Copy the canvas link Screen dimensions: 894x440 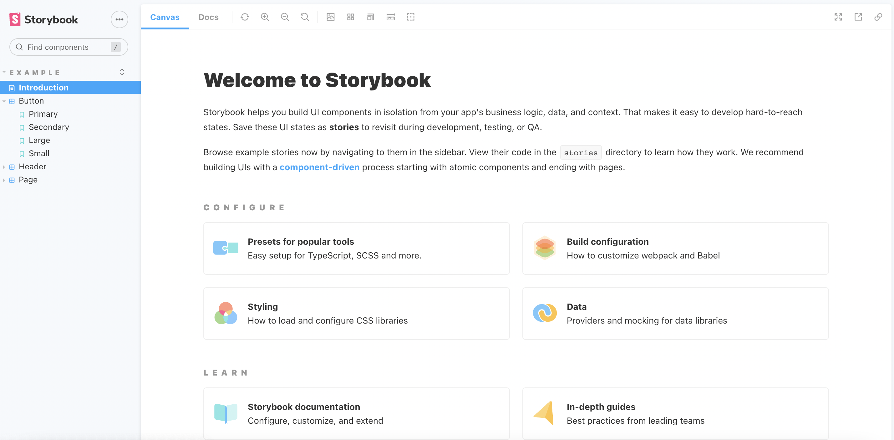click(x=878, y=17)
